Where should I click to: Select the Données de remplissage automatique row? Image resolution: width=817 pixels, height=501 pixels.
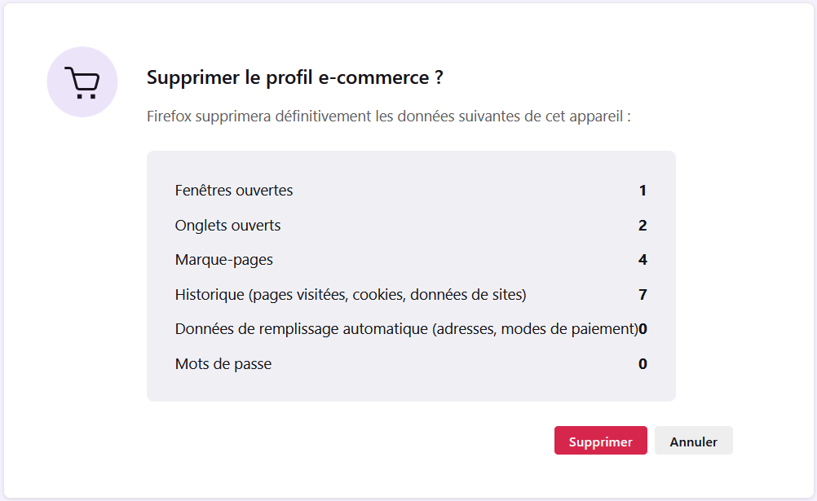tap(404, 329)
